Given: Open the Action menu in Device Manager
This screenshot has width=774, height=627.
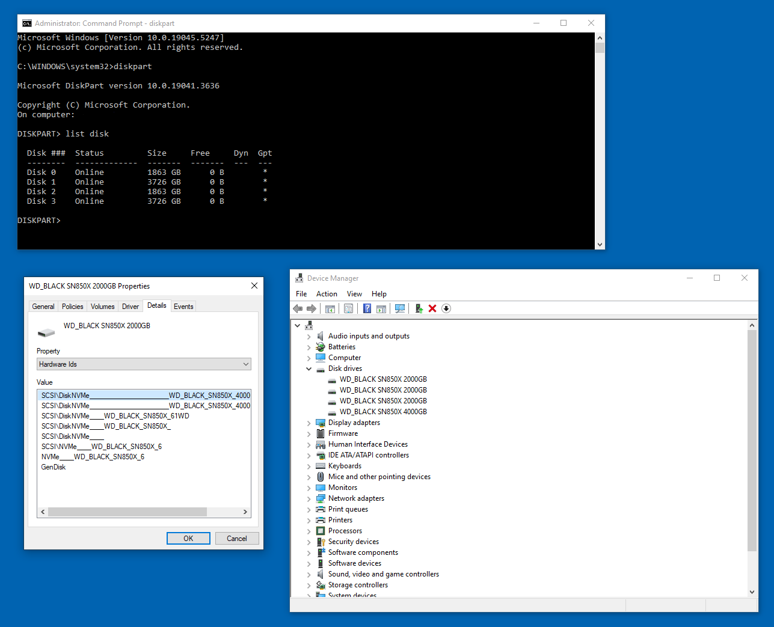Looking at the screenshot, I should pyautogui.click(x=327, y=294).
